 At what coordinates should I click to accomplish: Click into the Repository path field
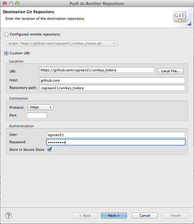112,88
